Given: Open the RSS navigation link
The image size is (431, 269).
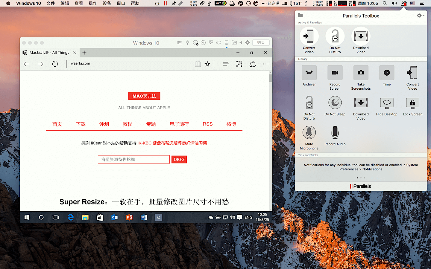Looking at the screenshot, I should pyautogui.click(x=208, y=124).
